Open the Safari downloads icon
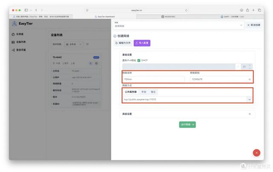The height and width of the screenshot is (172, 273). 241,10
